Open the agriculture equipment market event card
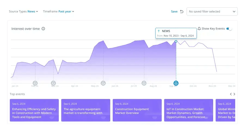 (86, 110)
